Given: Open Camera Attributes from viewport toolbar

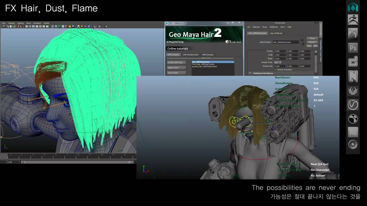Looking at the screenshot, I should pos(8,26).
